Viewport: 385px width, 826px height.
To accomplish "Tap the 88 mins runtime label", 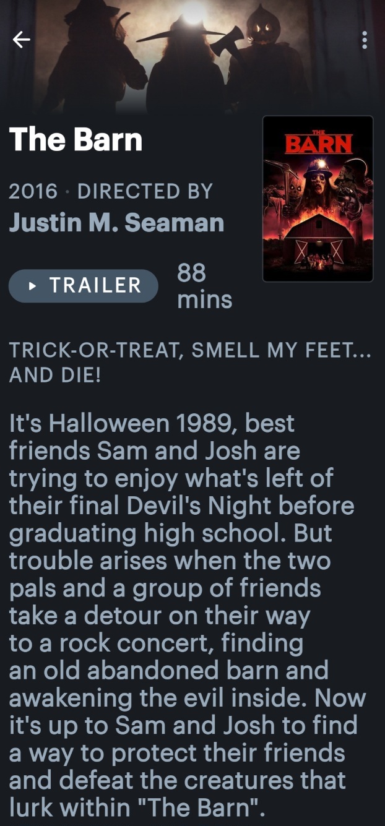I will click(x=205, y=286).
